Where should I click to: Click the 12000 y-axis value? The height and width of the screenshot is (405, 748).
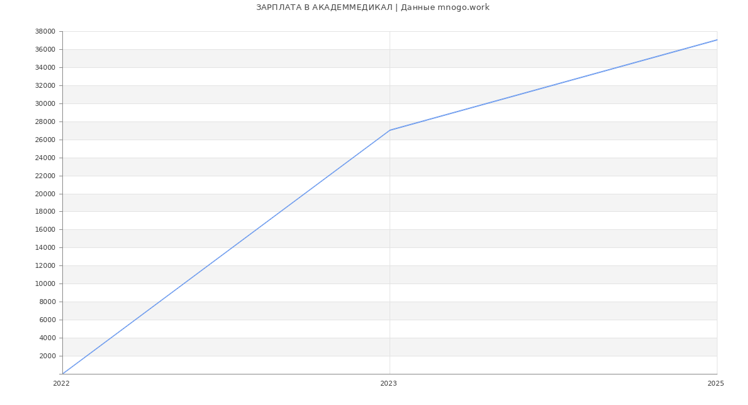click(x=45, y=266)
